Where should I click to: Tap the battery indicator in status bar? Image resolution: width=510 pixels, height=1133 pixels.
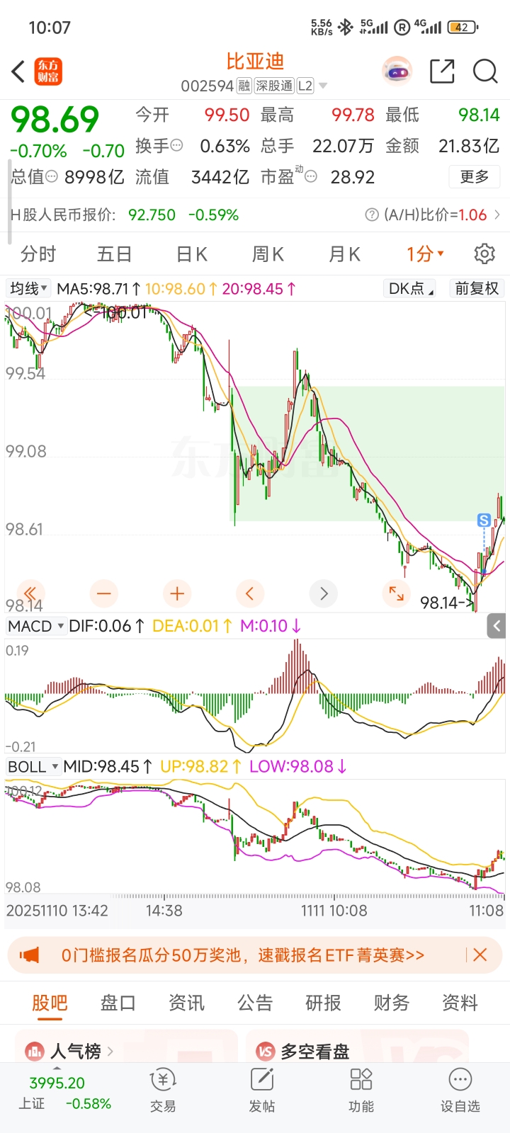pyautogui.click(x=463, y=28)
